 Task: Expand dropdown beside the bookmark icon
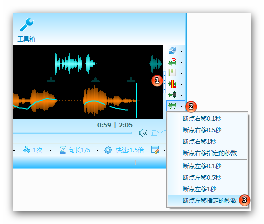[x=181, y=73]
